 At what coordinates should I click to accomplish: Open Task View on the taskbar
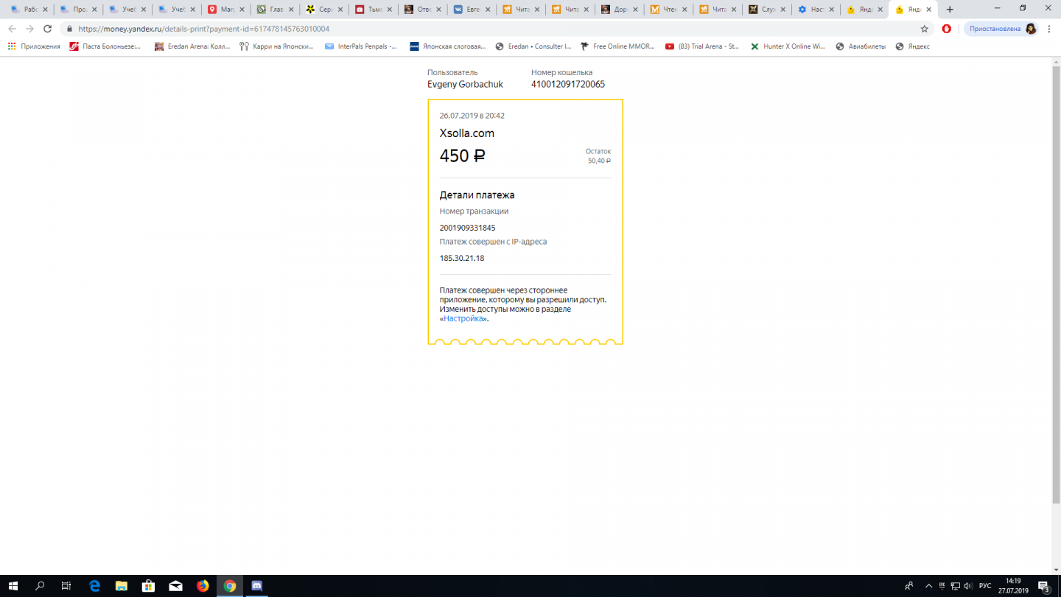[x=66, y=586]
